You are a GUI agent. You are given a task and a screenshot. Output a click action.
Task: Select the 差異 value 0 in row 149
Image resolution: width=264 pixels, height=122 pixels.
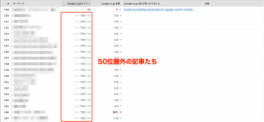[117, 10]
